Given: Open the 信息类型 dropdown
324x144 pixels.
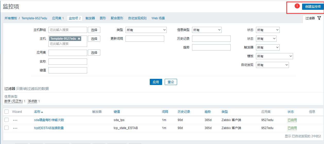Looking at the screenshot, I should [206, 30].
